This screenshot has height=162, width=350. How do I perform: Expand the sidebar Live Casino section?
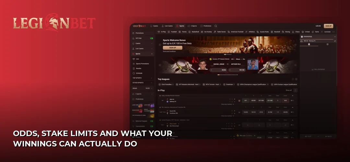tap(152, 49)
